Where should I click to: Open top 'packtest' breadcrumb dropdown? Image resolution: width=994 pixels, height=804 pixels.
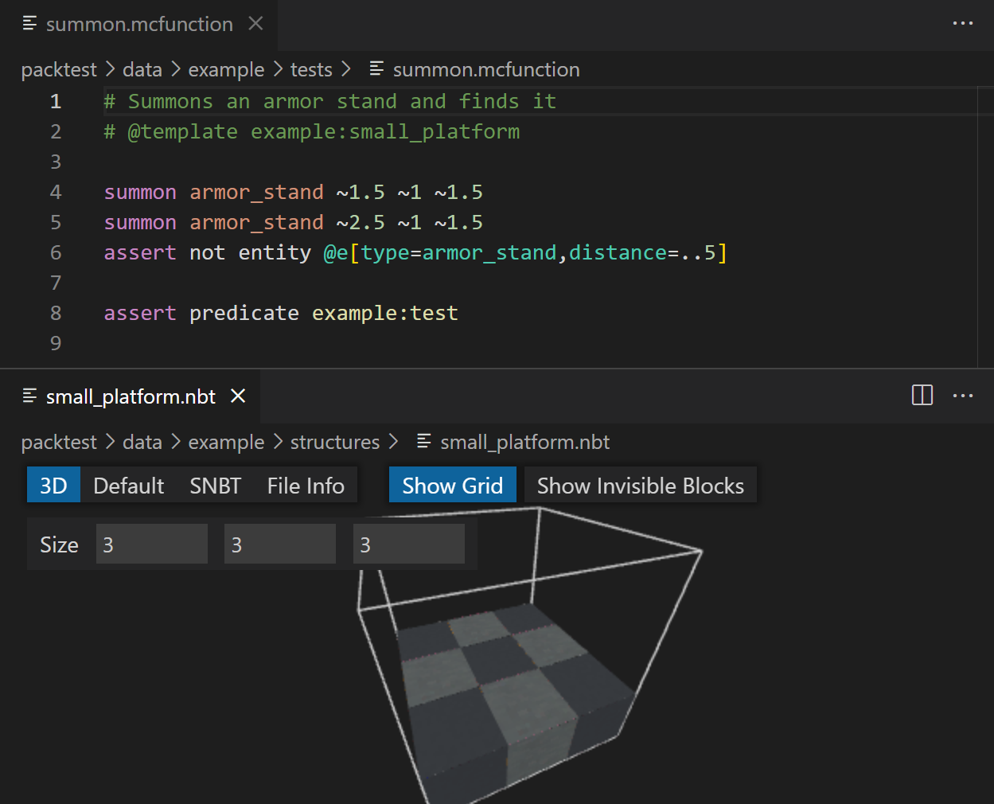pyautogui.click(x=59, y=69)
